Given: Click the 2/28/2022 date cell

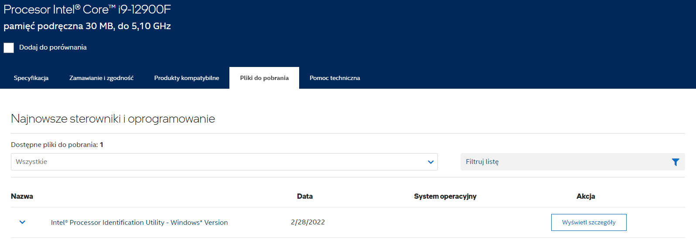Looking at the screenshot, I should point(308,222).
